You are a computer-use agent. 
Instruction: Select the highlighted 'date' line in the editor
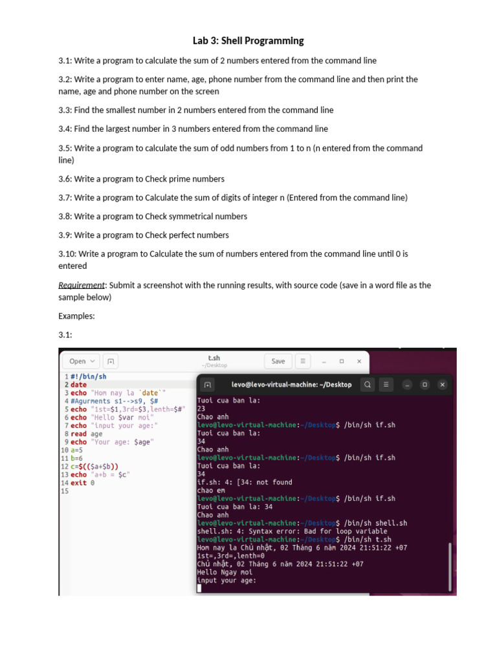click(78, 385)
